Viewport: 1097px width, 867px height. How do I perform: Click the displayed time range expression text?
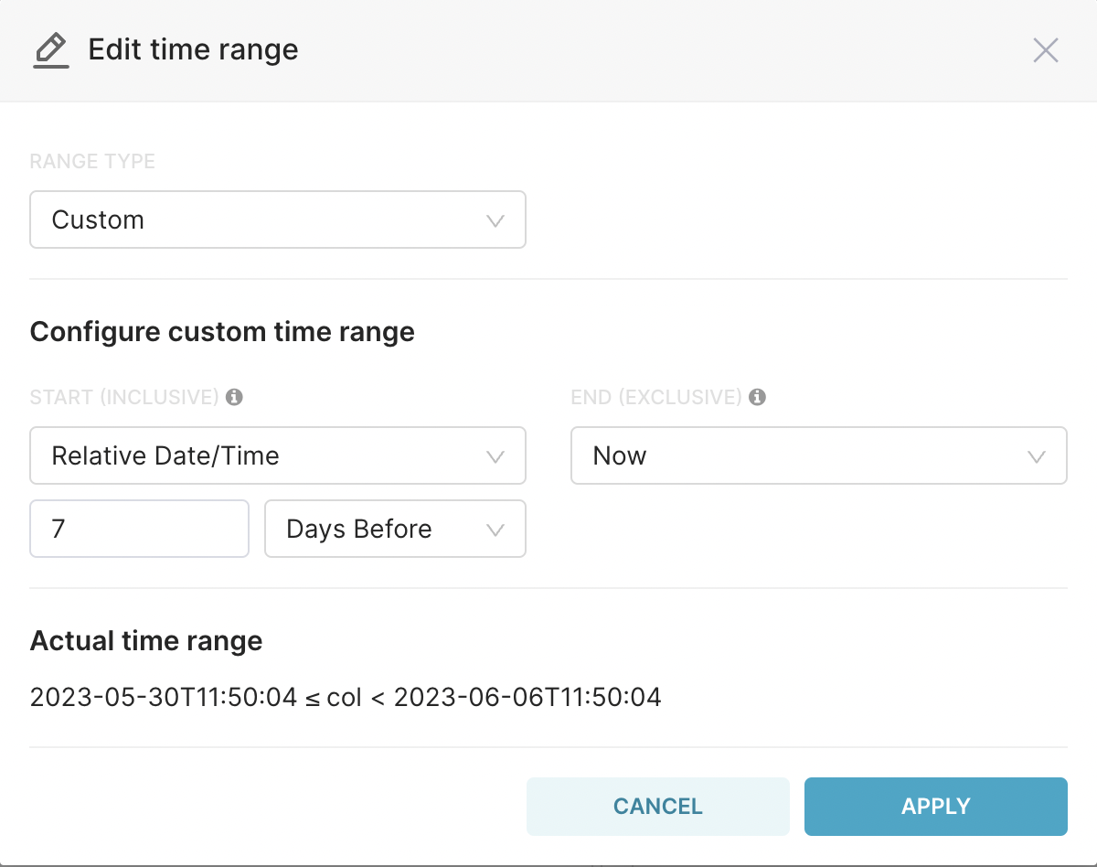pyautogui.click(x=346, y=697)
